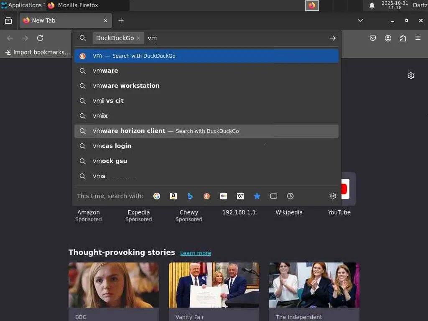Go forward one page

click(x=25, y=38)
